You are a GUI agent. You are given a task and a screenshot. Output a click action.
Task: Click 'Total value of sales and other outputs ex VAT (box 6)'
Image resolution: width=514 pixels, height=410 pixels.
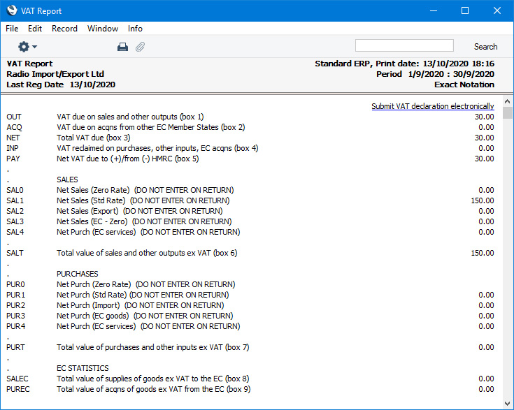click(147, 253)
